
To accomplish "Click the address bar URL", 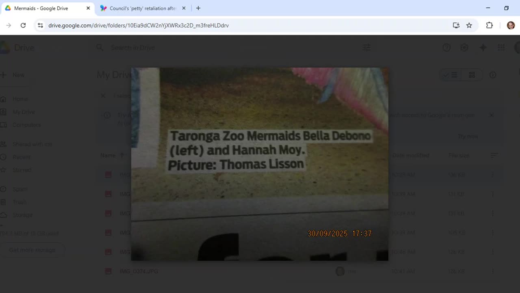I will (139, 25).
